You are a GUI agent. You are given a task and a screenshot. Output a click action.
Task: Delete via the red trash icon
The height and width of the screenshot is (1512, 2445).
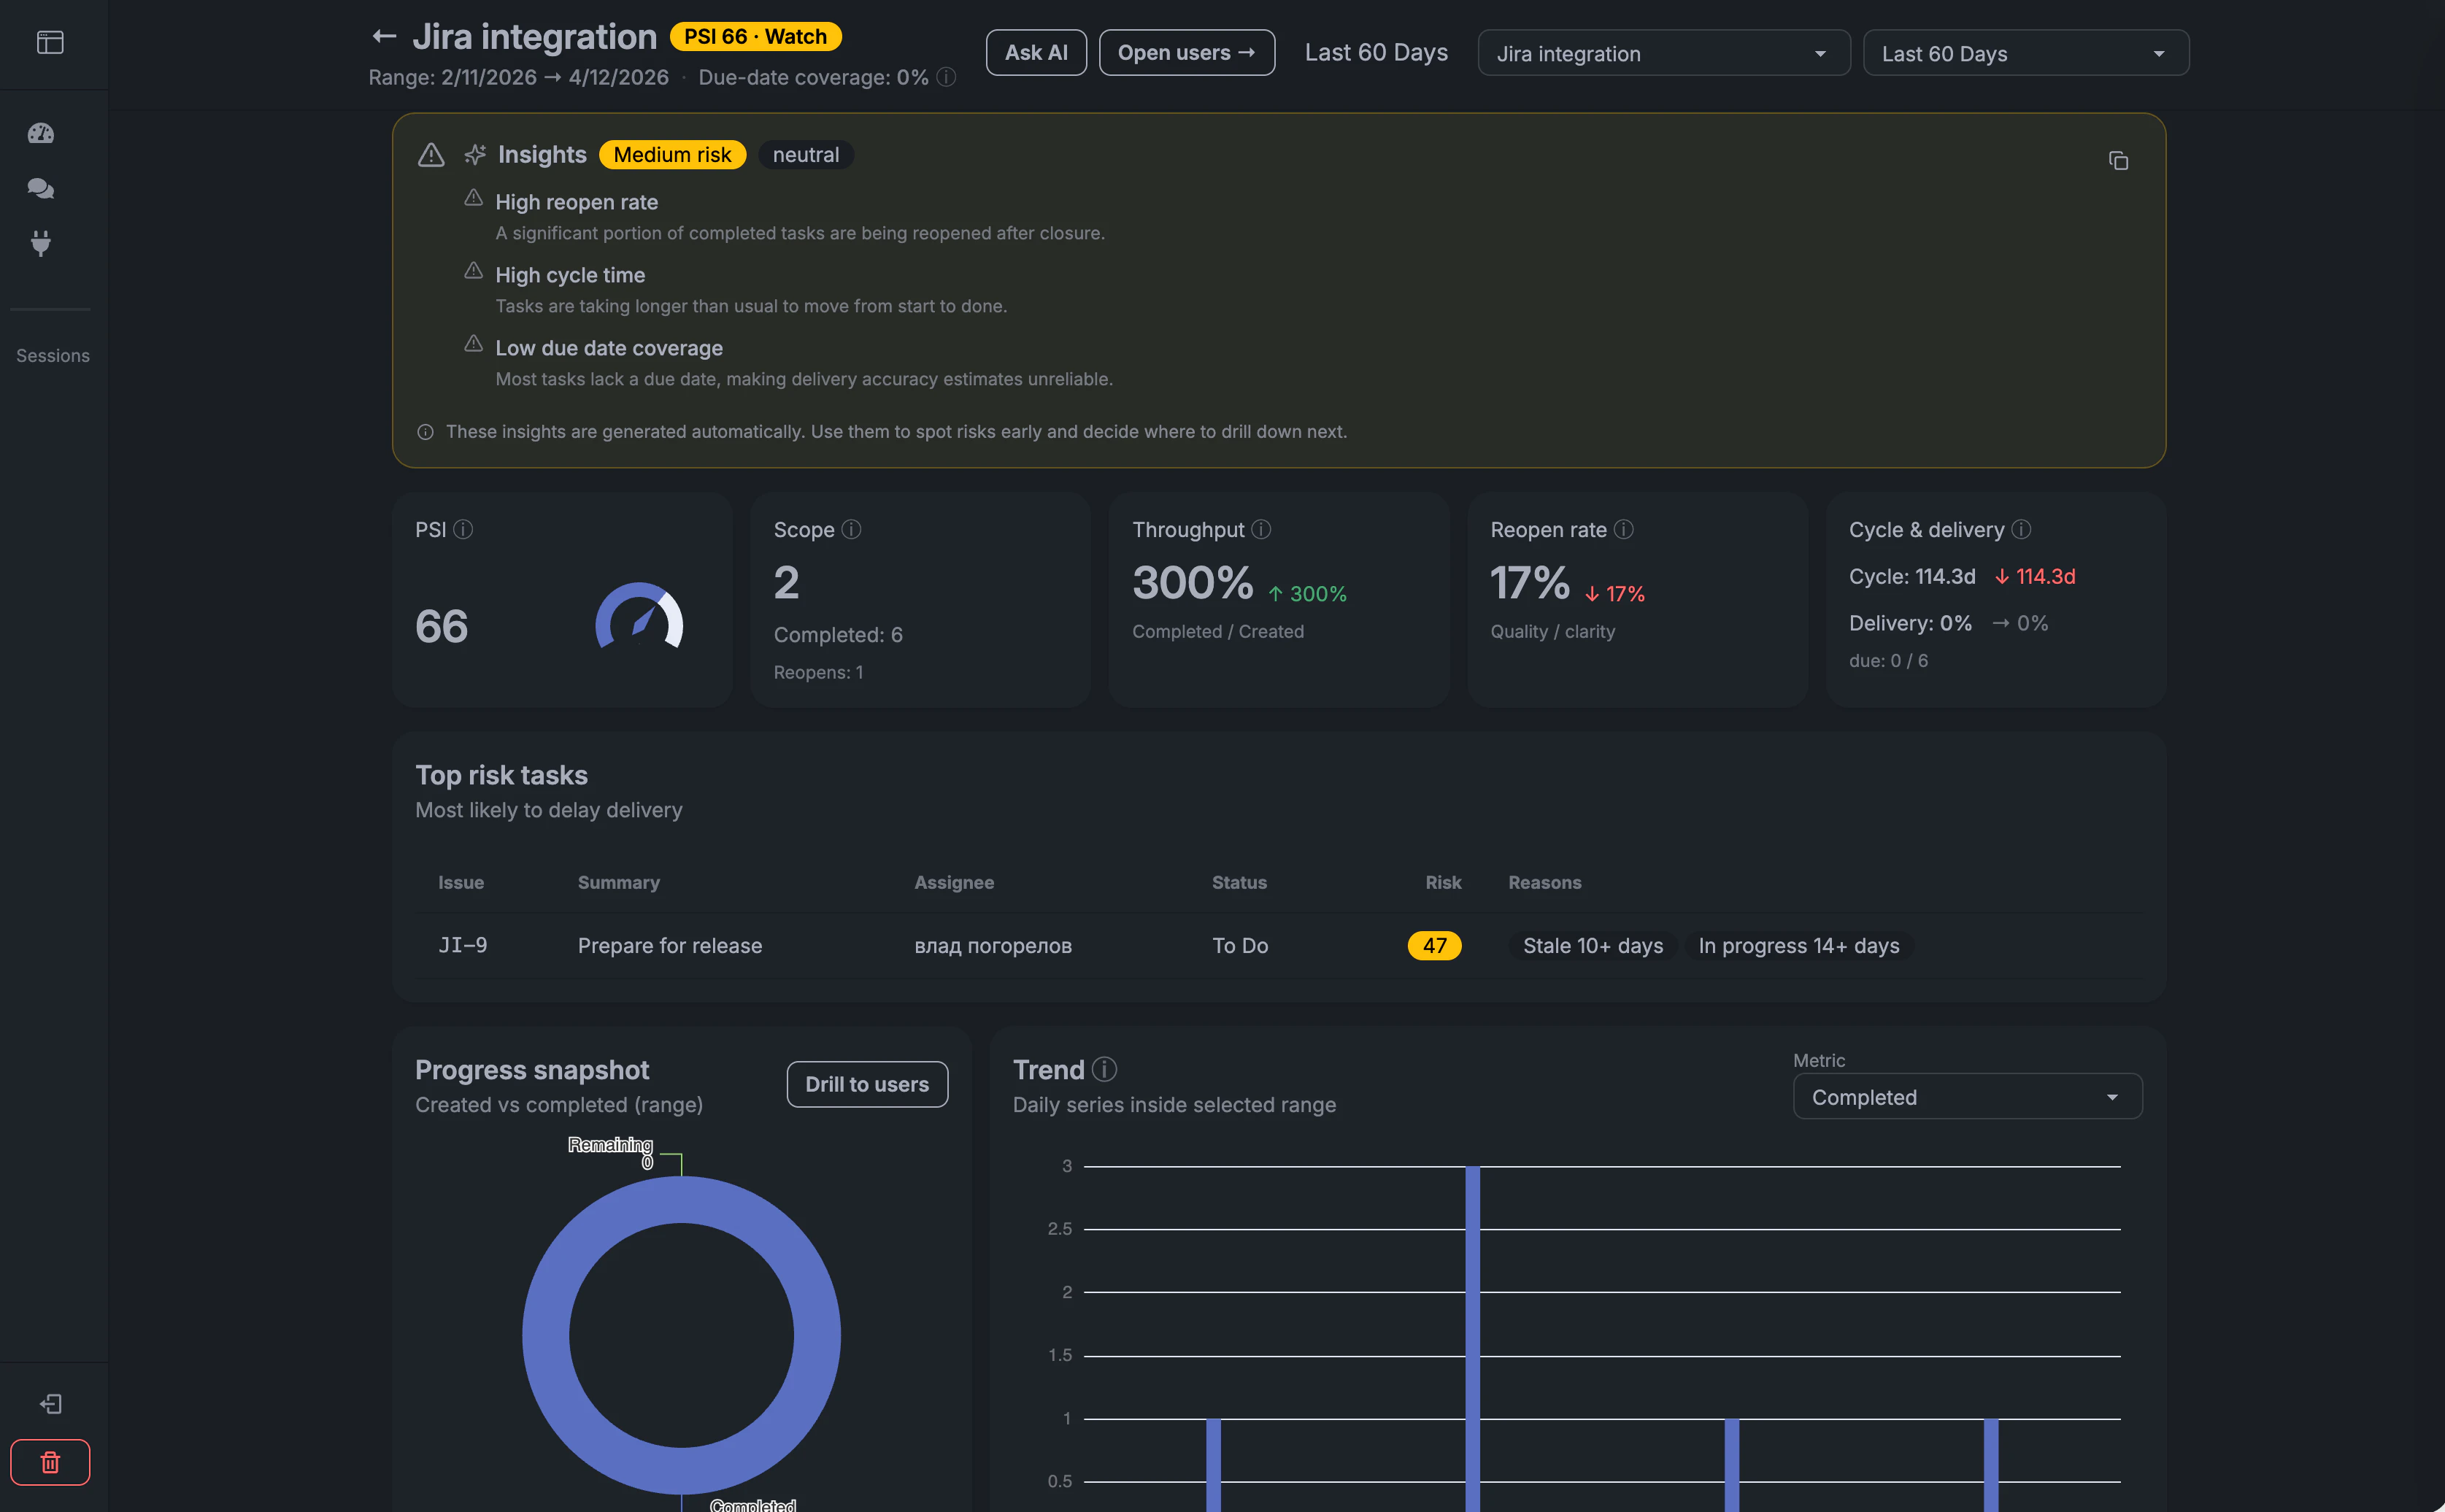click(50, 1462)
